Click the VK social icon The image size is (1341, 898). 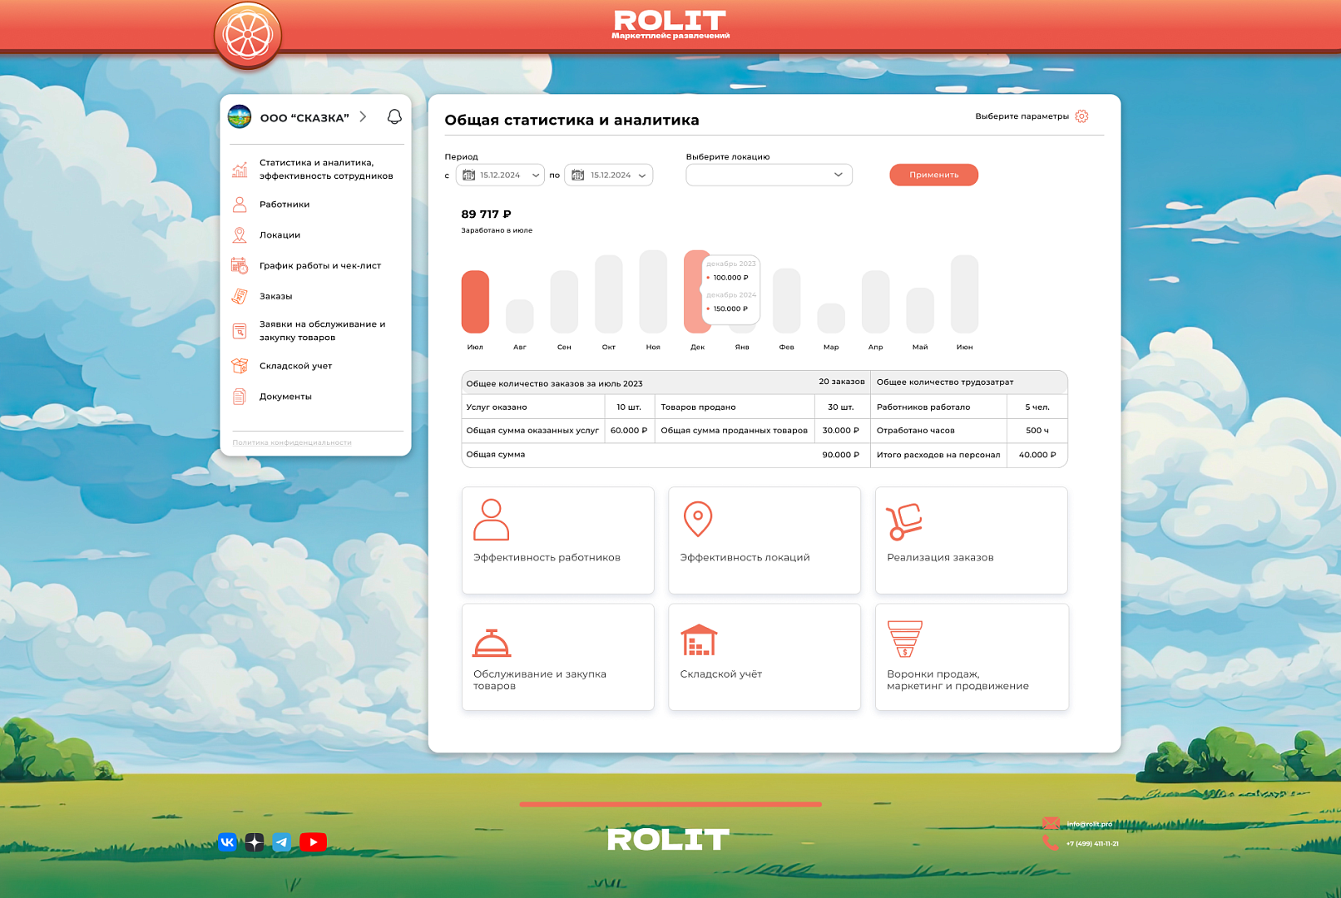coord(227,842)
